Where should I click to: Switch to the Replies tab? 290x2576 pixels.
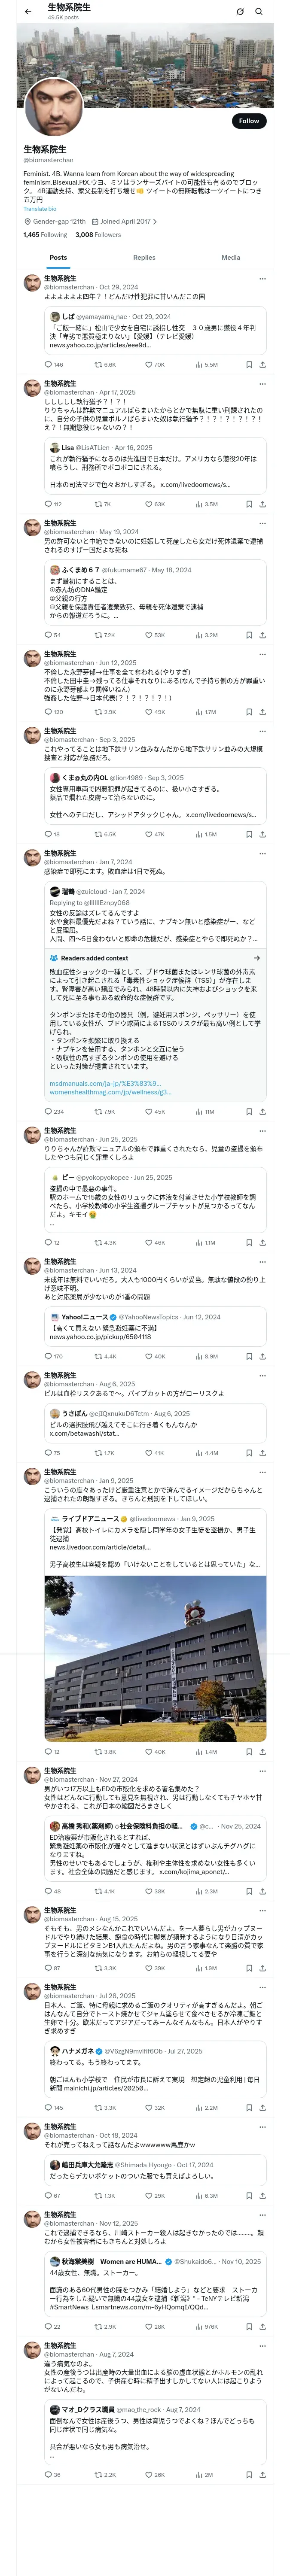point(144,257)
